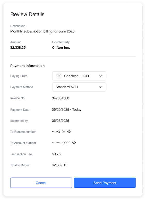
Task: Click the Send Payment button
Action: 105,183
